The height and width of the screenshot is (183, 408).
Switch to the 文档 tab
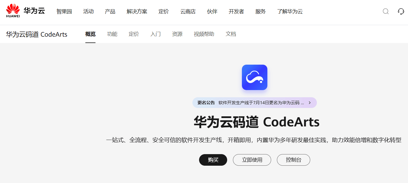pyautogui.click(x=231, y=34)
